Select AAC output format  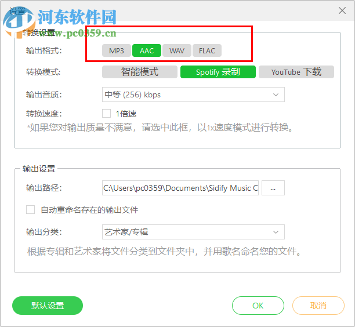point(147,50)
